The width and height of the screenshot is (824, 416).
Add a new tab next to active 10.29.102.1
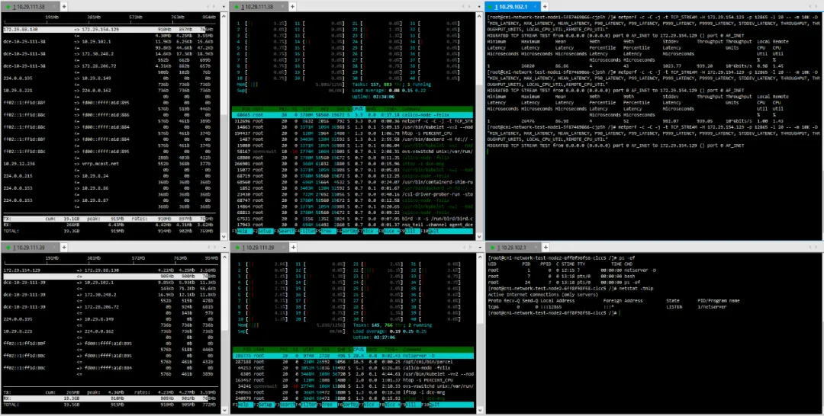[545, 7]
